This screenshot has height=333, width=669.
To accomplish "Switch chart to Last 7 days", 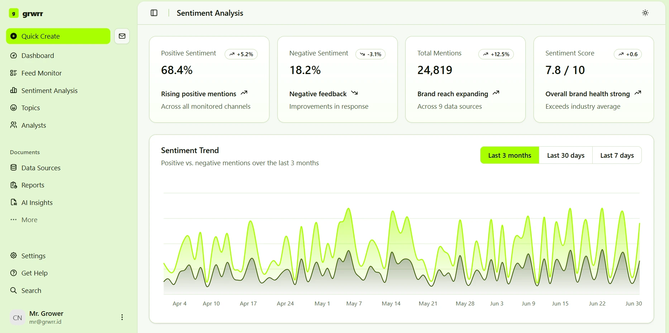I will (x=617, y=155).
